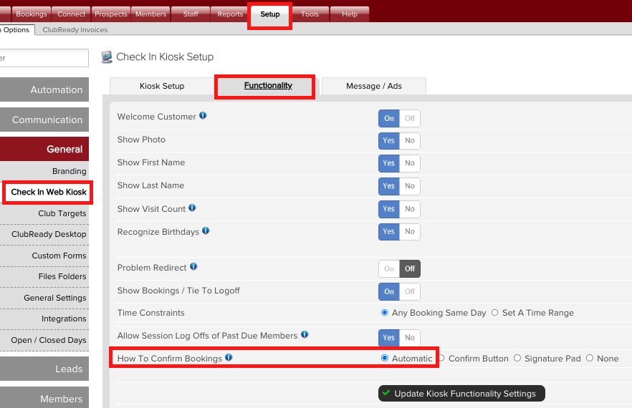The height and width of the screenshot is (408, 632).
Task: Toggle the Problem Redirect switch
Action: point(399,269)
